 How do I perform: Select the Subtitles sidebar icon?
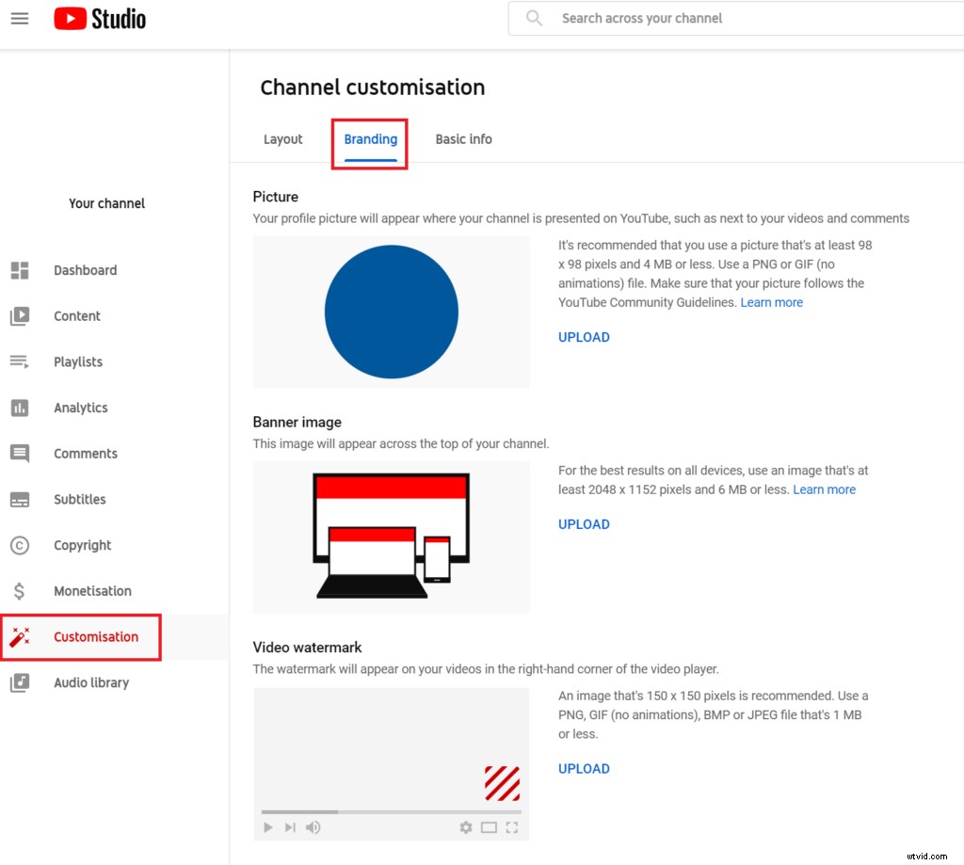coord(20,499)
